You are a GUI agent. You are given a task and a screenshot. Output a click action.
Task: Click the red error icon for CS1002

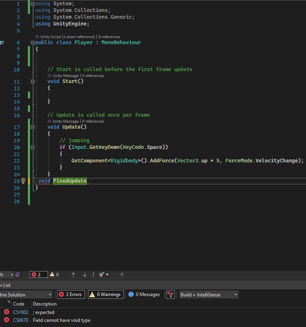coord(6,312)
